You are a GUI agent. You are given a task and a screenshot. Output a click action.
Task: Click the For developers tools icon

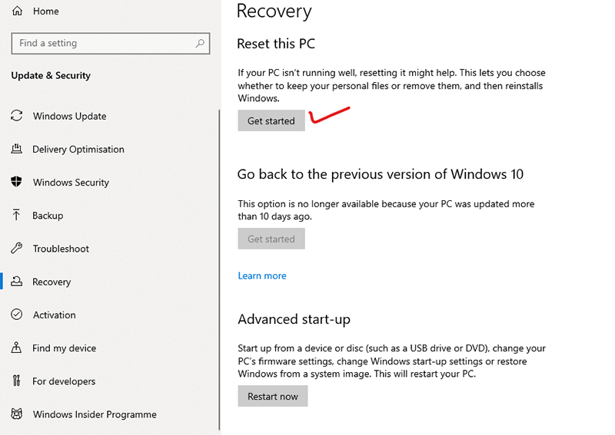point(17,381)
